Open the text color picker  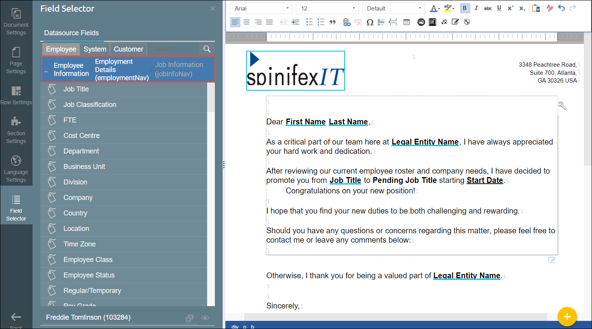[434, 8]
